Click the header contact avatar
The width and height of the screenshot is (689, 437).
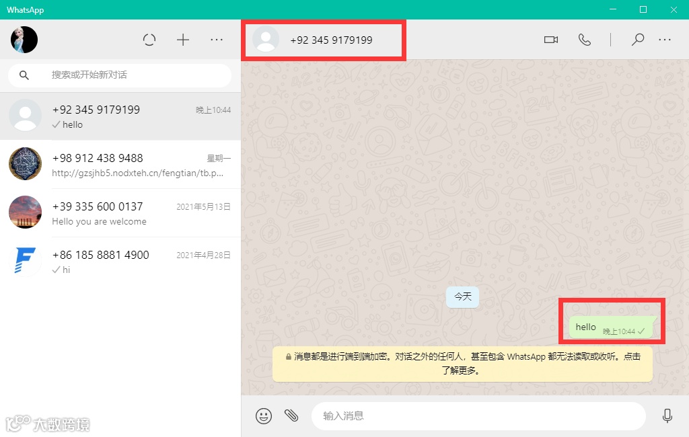(x=265, y=39)
